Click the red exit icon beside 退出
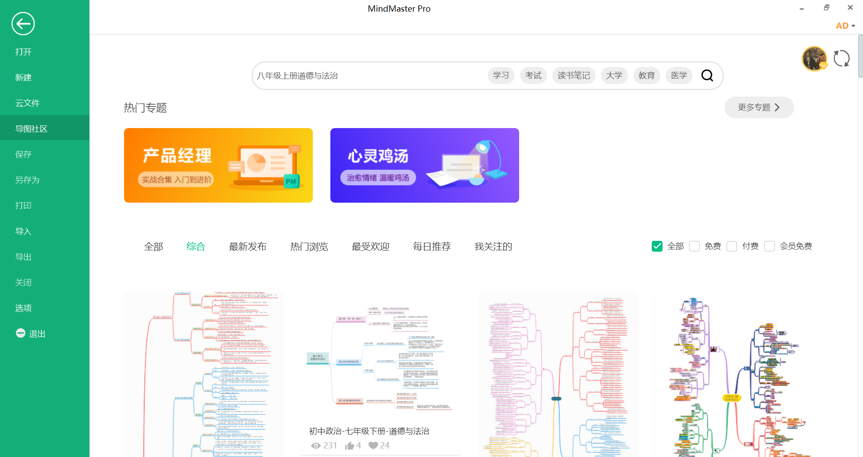This screenshot has width=863, height=457. click(x=21, y=333)
